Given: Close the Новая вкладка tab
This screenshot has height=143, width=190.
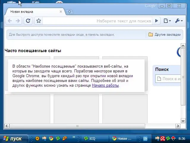Looking at the screenshot, I should tap(61, 12).
